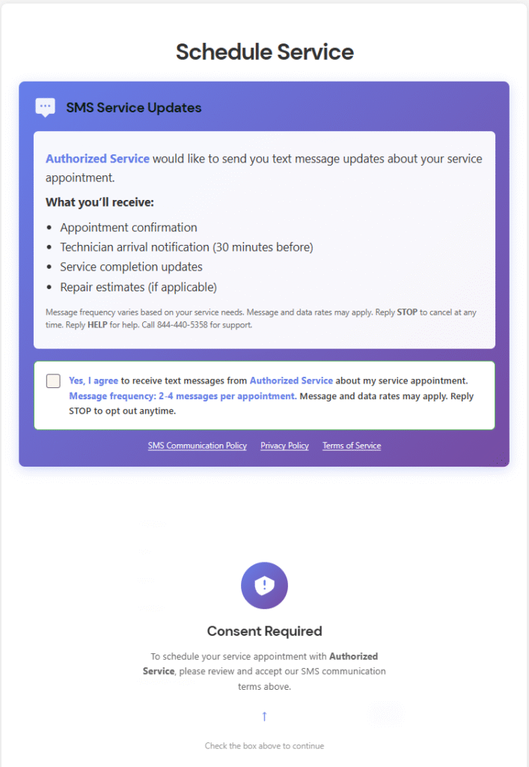Tick the SMS consent checkbox
529x767 pixels.
[53, 381]
